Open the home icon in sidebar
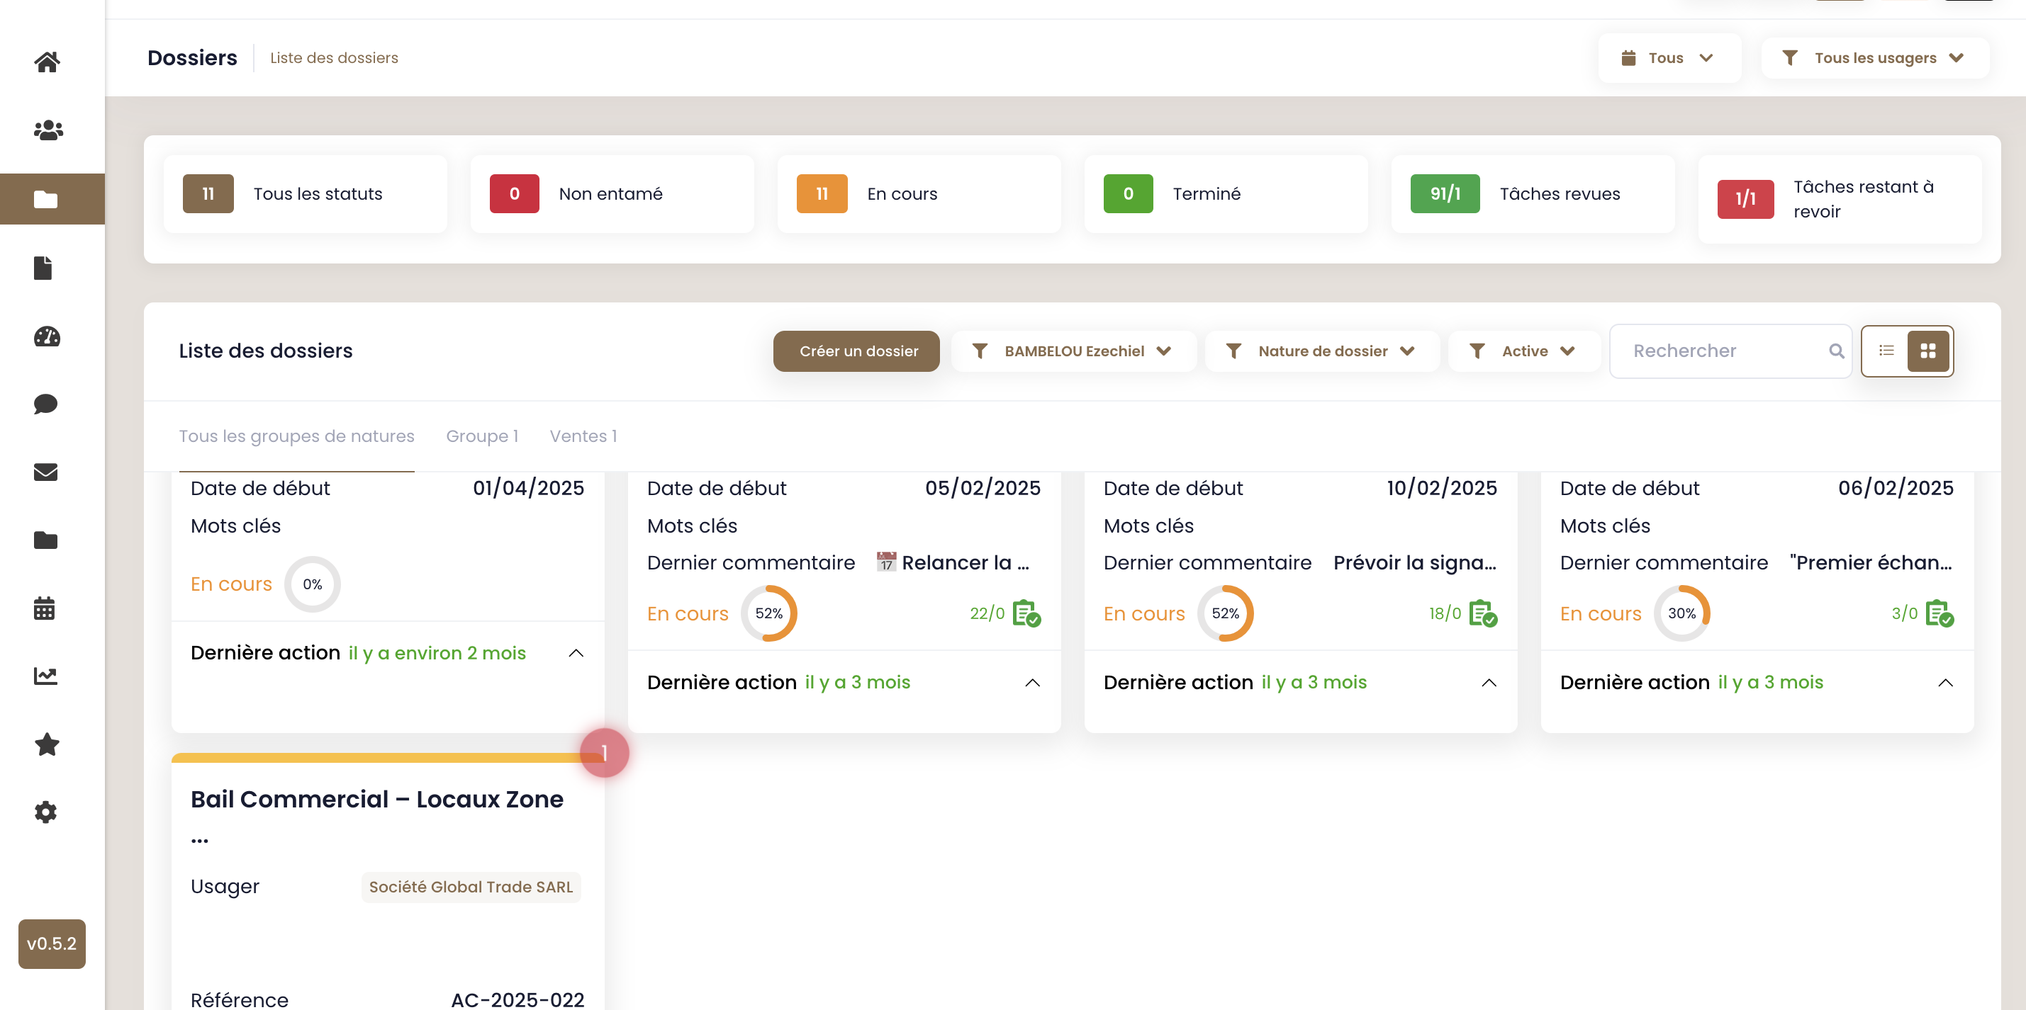 pos(47,62)
